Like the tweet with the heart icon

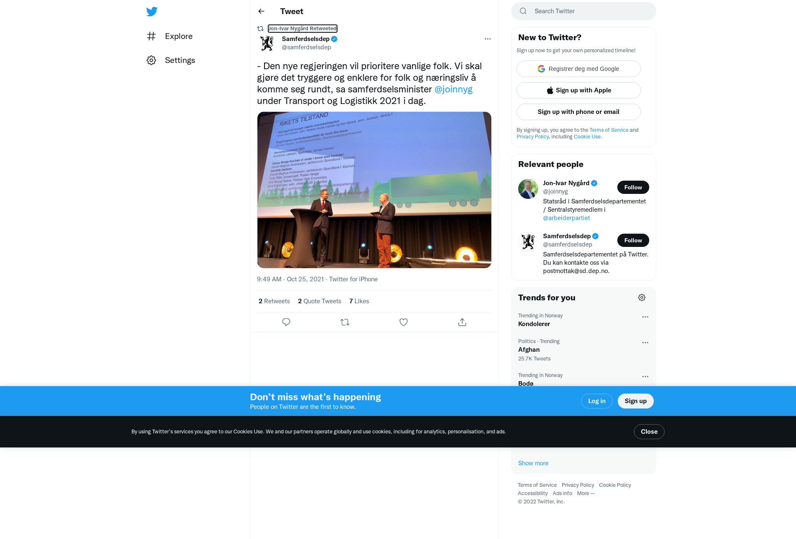tap(403, 322)
